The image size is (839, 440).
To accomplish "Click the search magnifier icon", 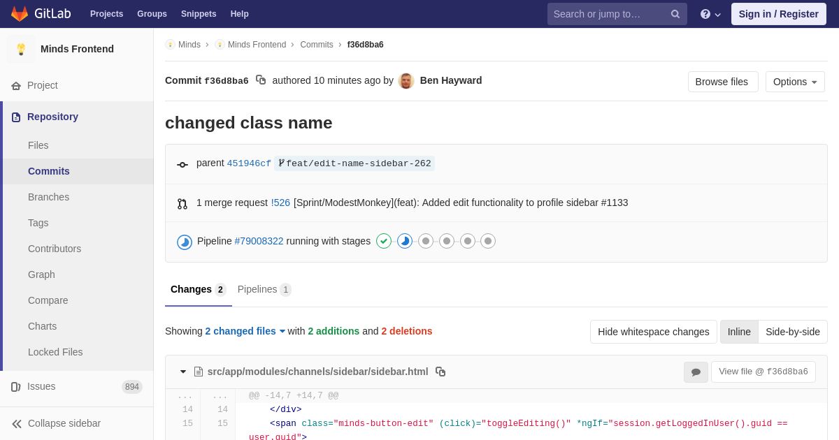I will 675,14.
